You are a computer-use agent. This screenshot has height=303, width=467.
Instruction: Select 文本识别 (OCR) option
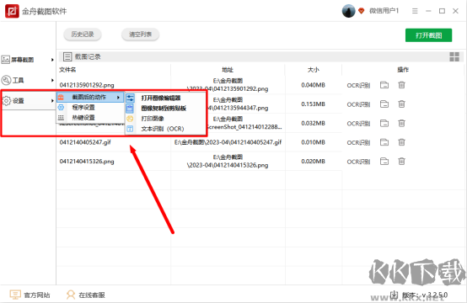tap(165, 129)
